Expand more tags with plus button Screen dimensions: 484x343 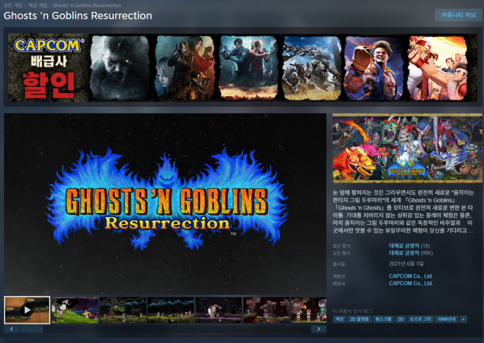tap(463, 319)
